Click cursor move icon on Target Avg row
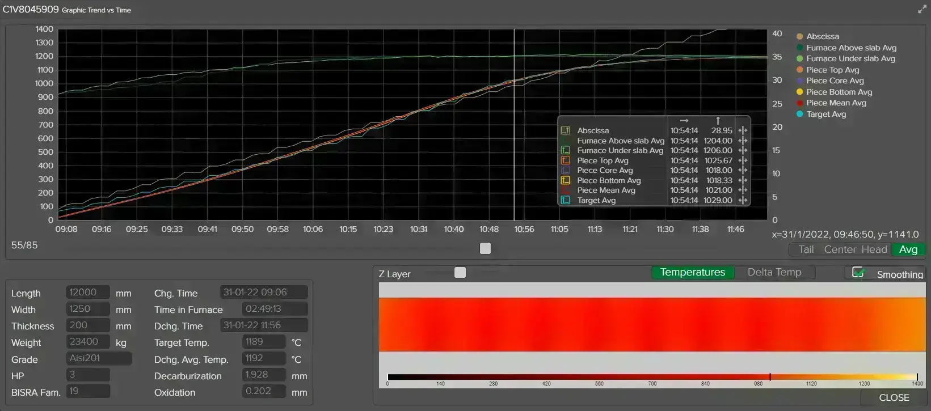The height and width of the screenshot is (411, 931). 743,200
